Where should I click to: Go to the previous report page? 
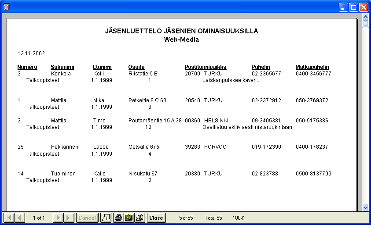pos(20,218)
